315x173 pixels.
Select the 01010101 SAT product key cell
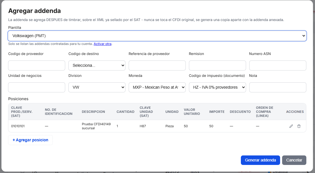[x=18, y=126]
